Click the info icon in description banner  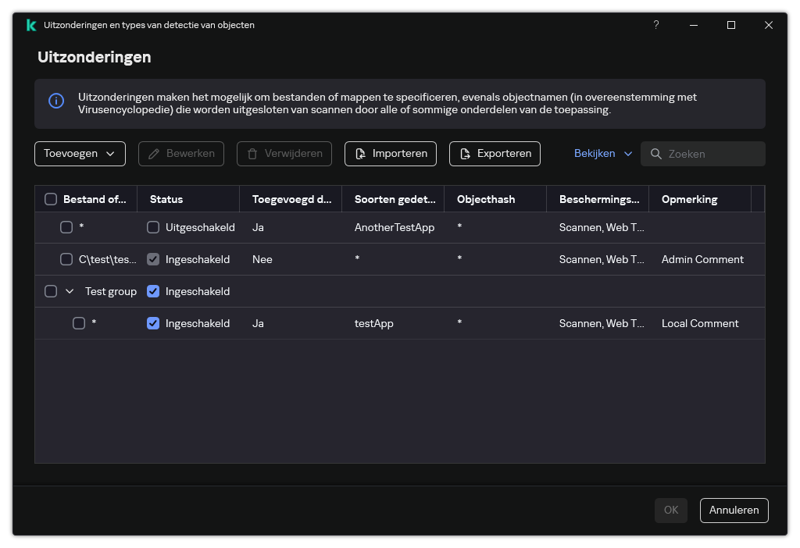[x=56, y=101]
